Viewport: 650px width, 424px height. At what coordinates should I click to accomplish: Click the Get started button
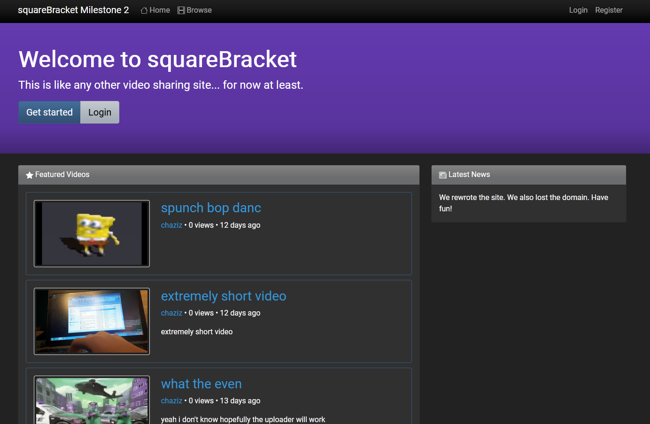click(49, 112)
